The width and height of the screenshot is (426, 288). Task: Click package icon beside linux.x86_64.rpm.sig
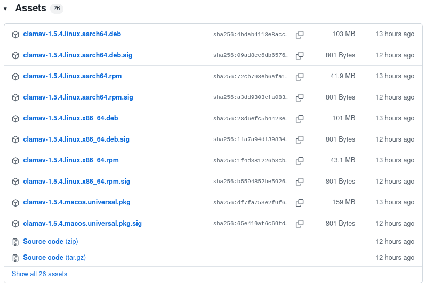[x=15, y=182]
